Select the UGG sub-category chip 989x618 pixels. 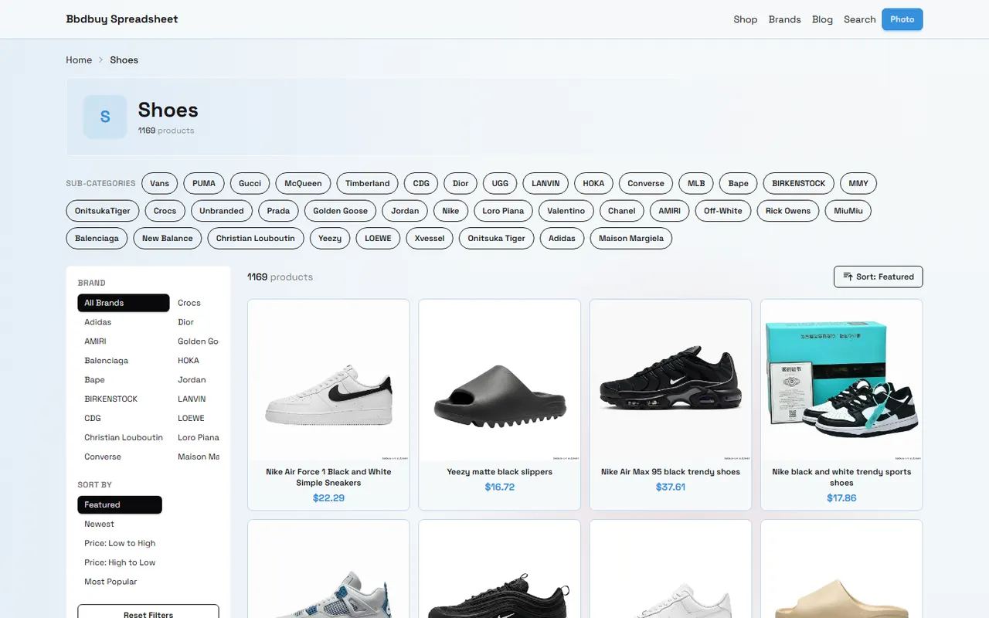pyautogui.click(x=501, y=184)
